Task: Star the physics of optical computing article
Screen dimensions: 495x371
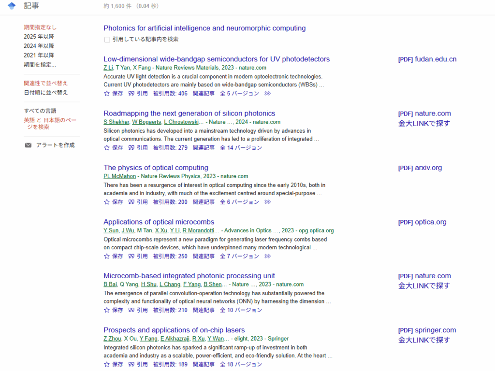Action: (x=107, y=202)
